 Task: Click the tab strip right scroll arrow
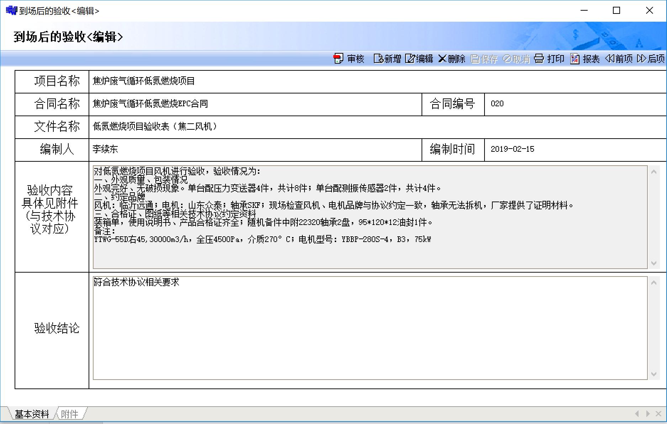point(648,414)
